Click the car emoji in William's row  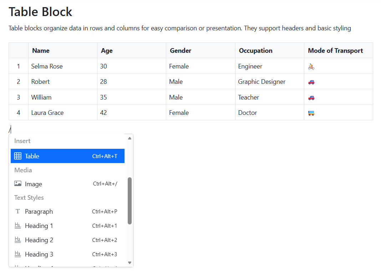[x=310, y=97]
